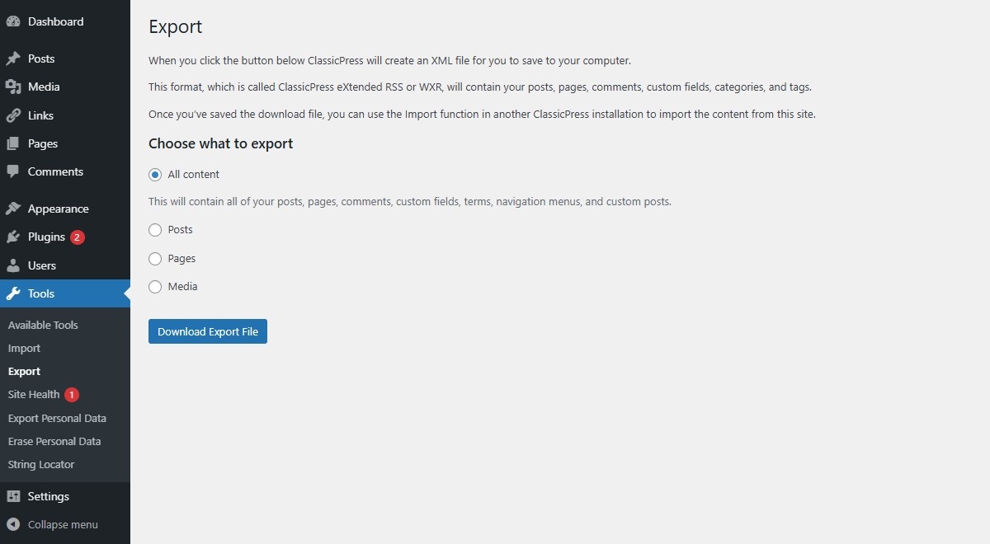Screen dimensions: 990x544
Task: Select the Media export radio button
Action: [155, 287]
